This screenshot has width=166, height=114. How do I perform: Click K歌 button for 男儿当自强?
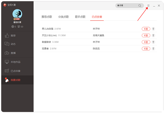tap(146, 29)
